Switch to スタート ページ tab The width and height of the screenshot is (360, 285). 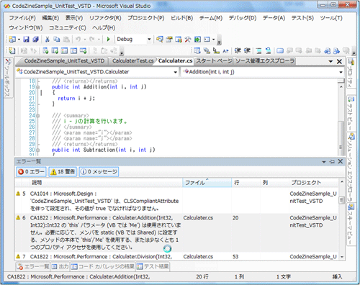click(x=214, y=61)
